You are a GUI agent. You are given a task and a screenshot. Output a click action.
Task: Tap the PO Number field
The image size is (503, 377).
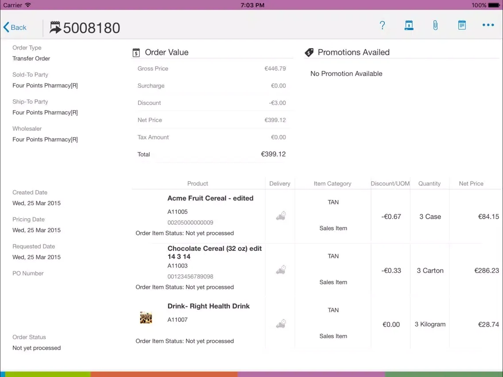tap(28, 273)
